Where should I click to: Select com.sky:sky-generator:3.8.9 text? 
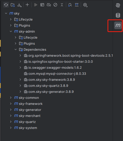[x=51, y=92]
